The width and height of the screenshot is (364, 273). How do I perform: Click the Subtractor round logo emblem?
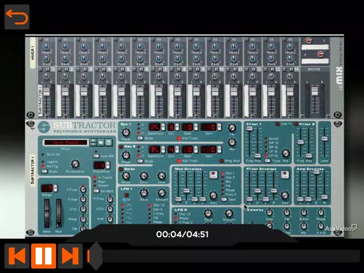[44, 127]
